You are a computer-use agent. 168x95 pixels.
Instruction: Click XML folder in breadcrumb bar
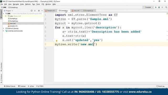click(x=4, y=7)
